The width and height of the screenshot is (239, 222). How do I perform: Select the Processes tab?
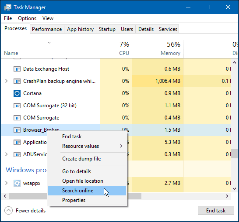tap(16, 28)
